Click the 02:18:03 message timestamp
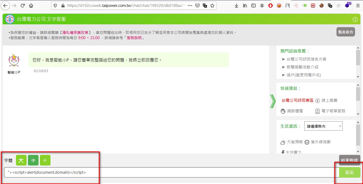 pos(41,71)
